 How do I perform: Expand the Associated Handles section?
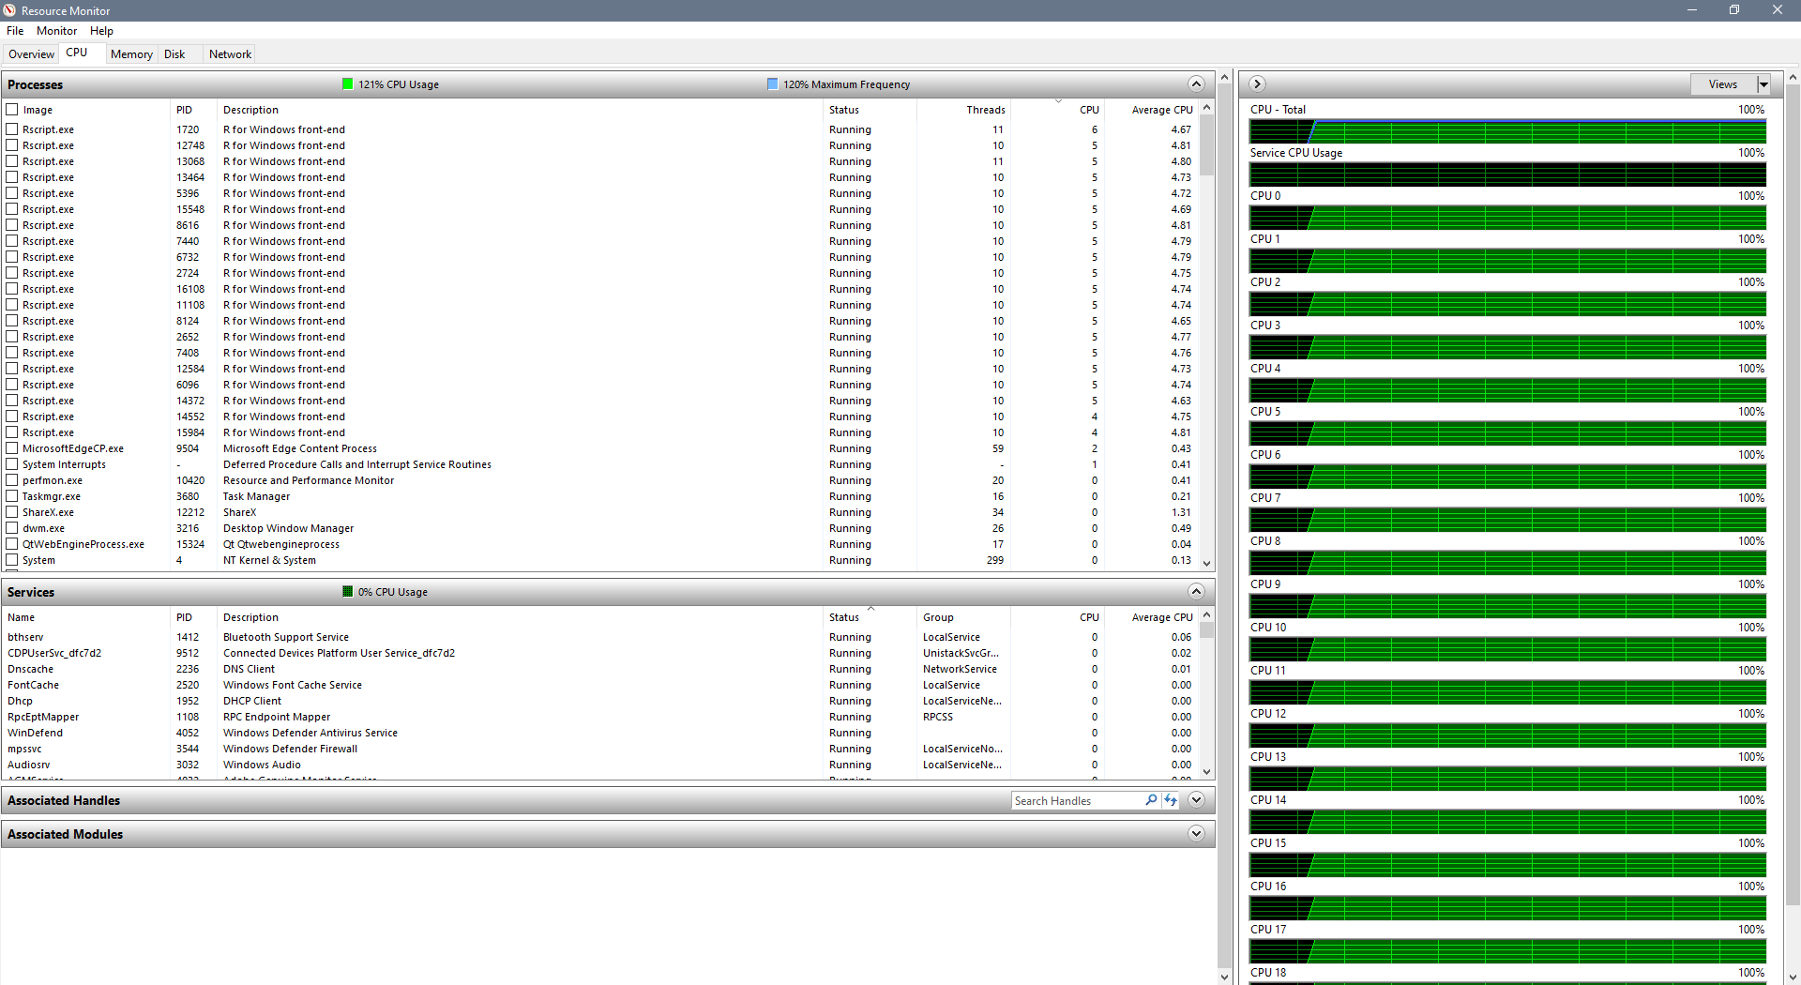tap(1196, 800)
